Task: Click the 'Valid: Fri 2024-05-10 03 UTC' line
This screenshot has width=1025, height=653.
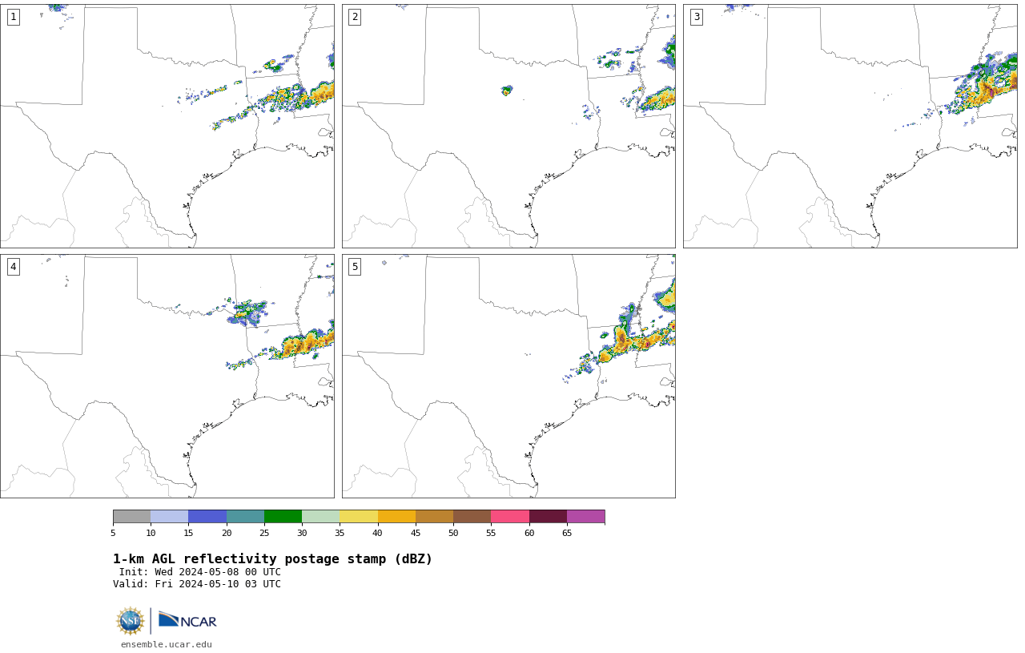Action: (x=197, y=584)
